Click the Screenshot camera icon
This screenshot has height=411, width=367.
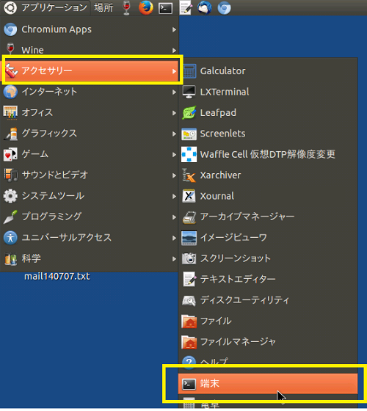(189, 258)
